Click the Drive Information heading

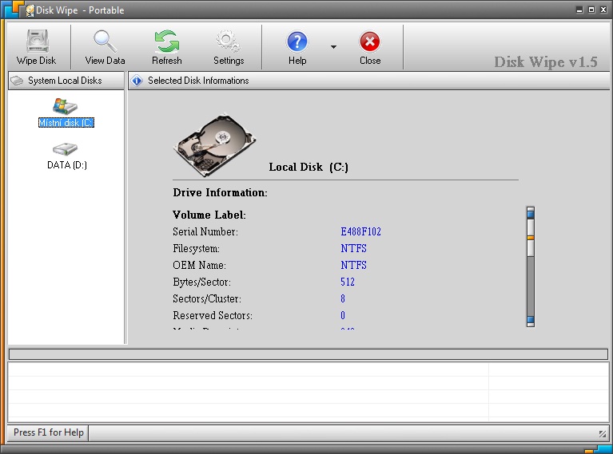[x=220, y=192]
